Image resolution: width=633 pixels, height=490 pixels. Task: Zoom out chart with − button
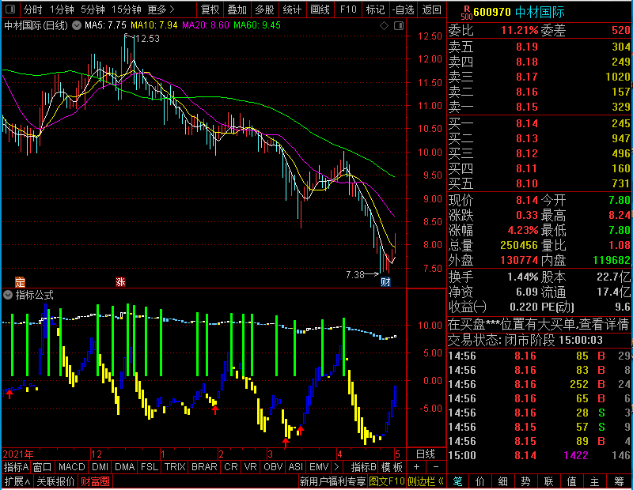pos(436,467)
